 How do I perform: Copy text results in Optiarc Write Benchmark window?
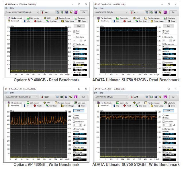point(57,97)
